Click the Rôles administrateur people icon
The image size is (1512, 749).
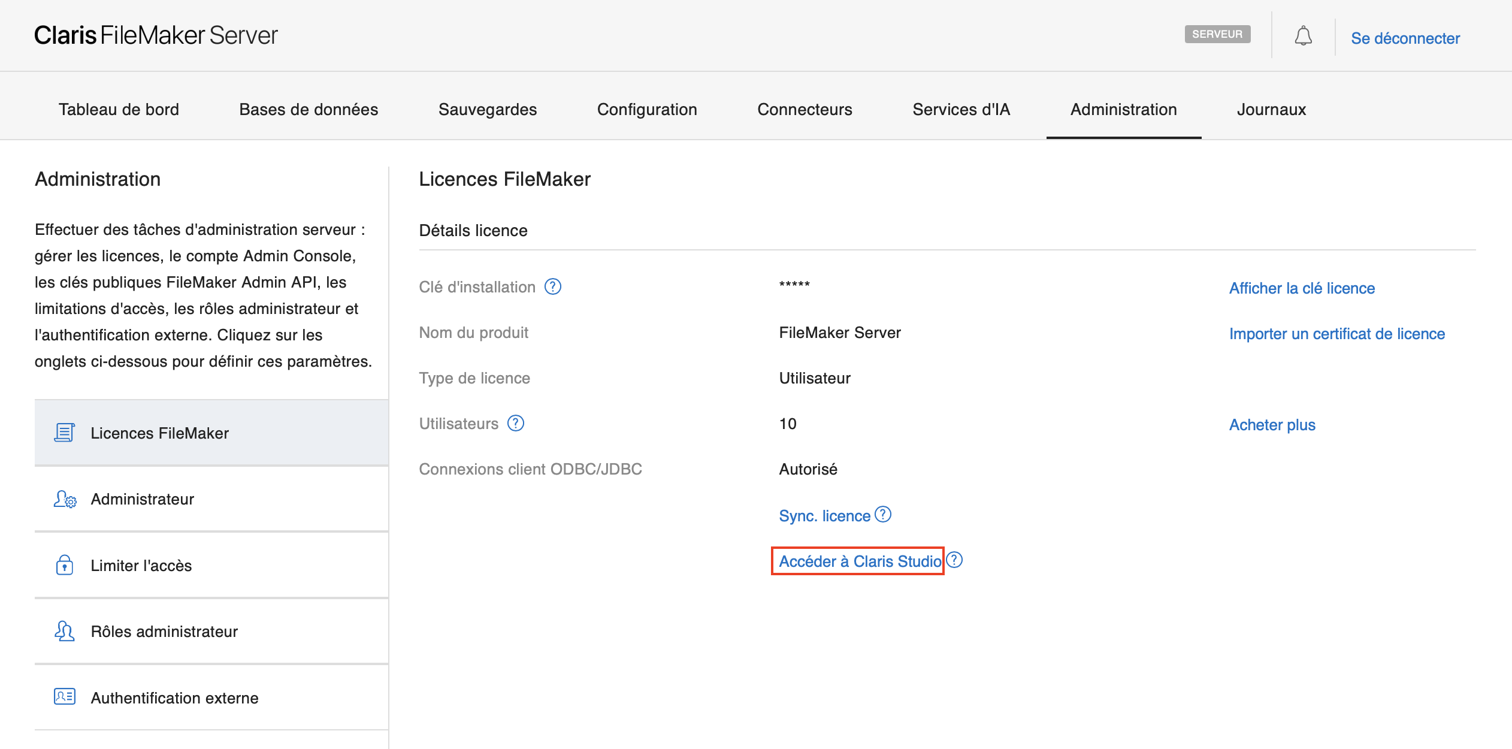coord(64,631)
